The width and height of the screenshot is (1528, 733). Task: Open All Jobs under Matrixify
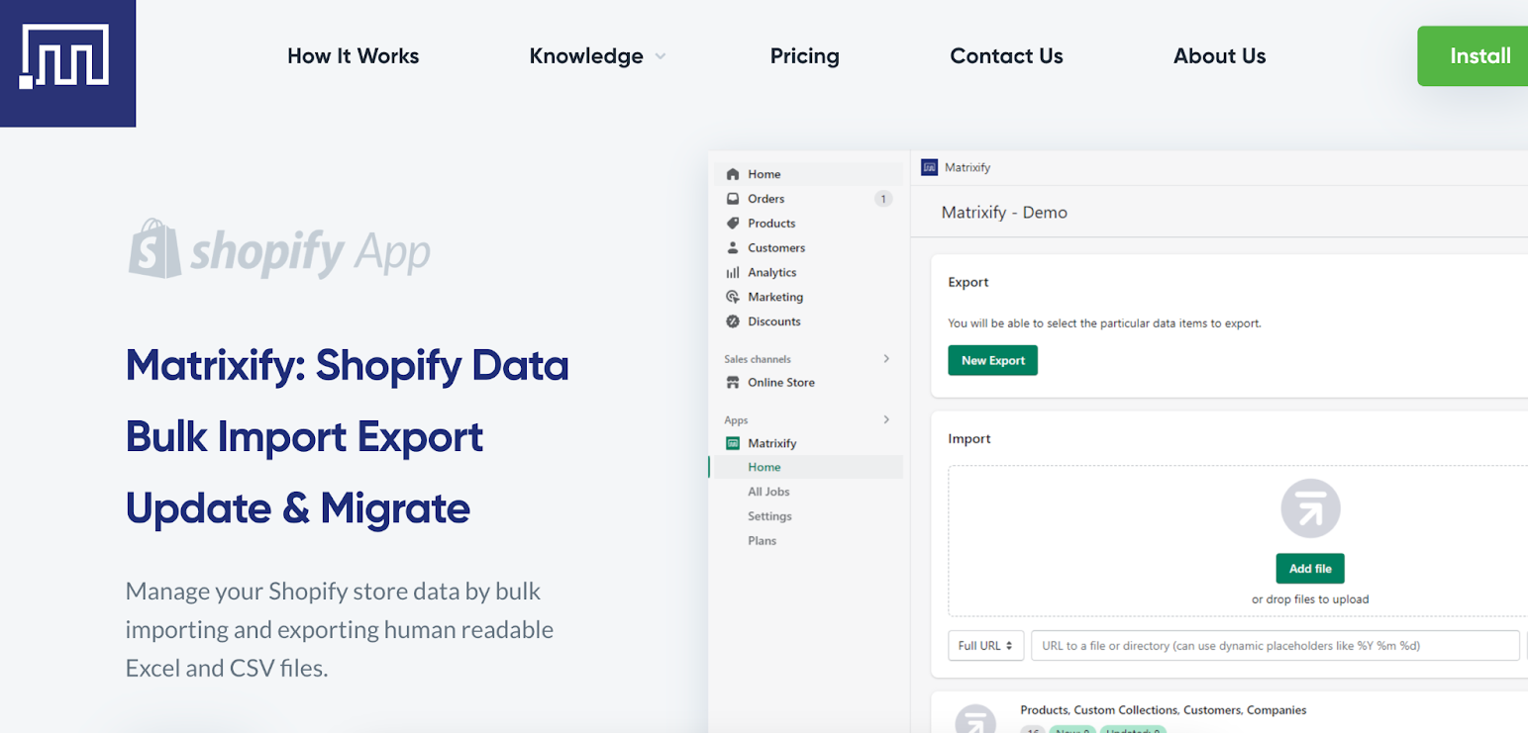(768, 492)
